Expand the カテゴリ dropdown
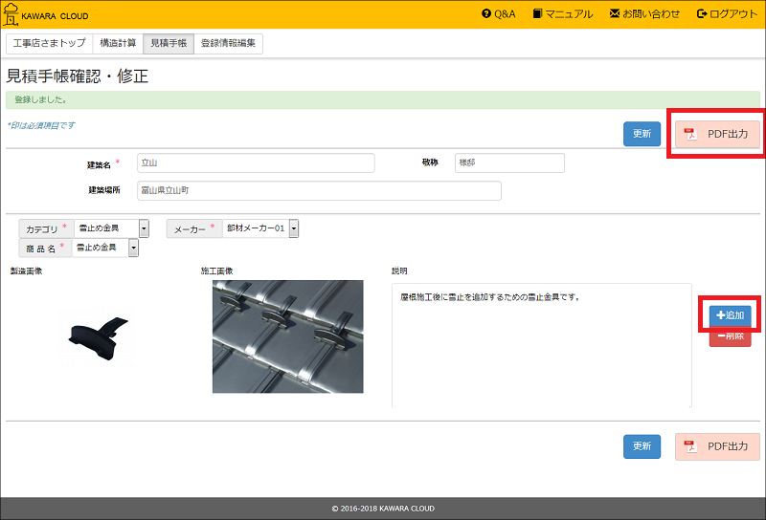The image size is (766, 520). [144, 228]
